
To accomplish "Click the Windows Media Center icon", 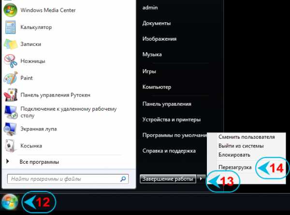I will click(x=11, y=11).
